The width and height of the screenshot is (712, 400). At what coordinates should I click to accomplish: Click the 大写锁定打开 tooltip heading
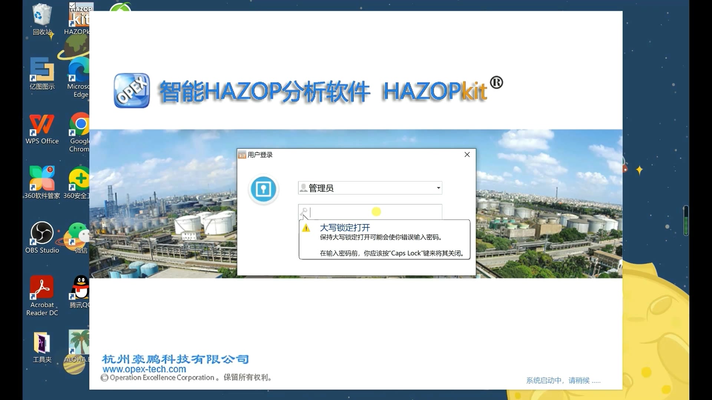(345, 228)
